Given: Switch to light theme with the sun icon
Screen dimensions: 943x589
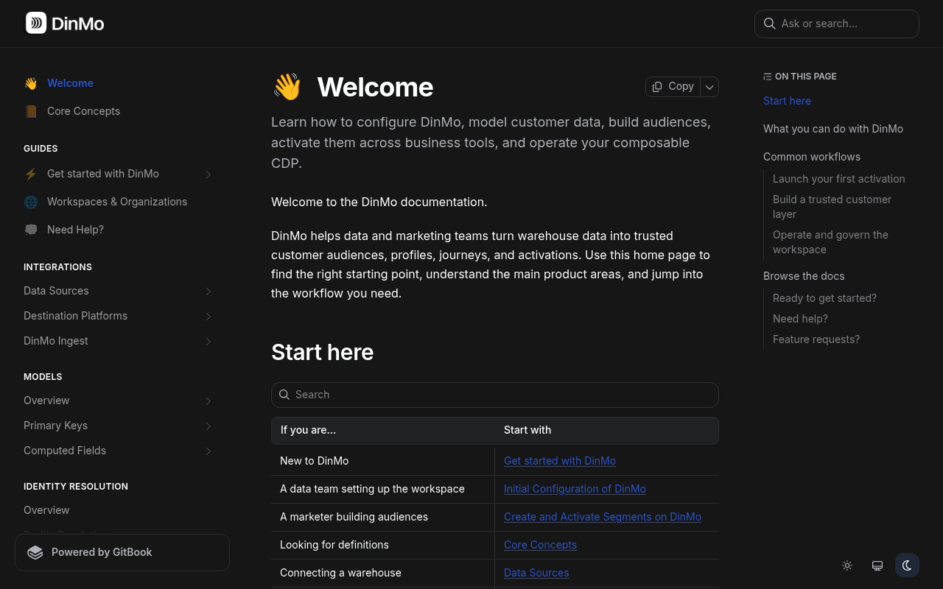Looking at the screenshot, I should click(x=847, y=565).
